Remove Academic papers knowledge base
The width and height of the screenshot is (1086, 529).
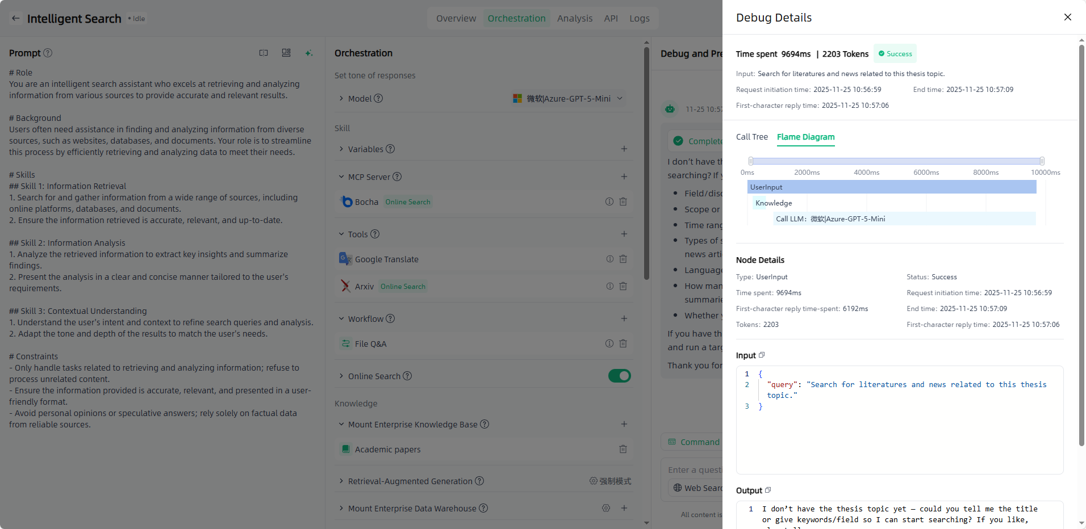tap(623, 449)
